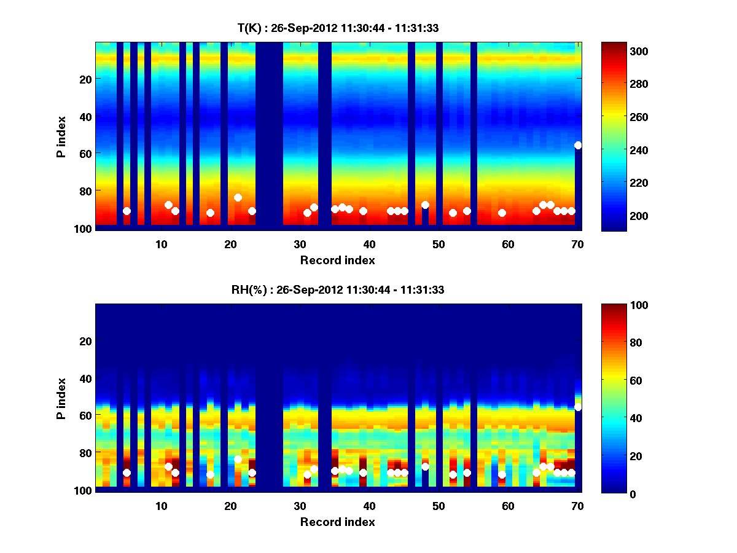Select white marker at record 70 in RH plot
This screenshot has width=737, height=553.
(578, 407)
